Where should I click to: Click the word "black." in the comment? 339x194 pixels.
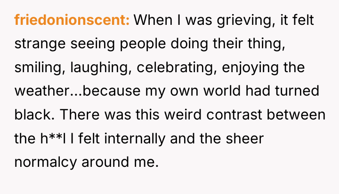click(34, 114)
